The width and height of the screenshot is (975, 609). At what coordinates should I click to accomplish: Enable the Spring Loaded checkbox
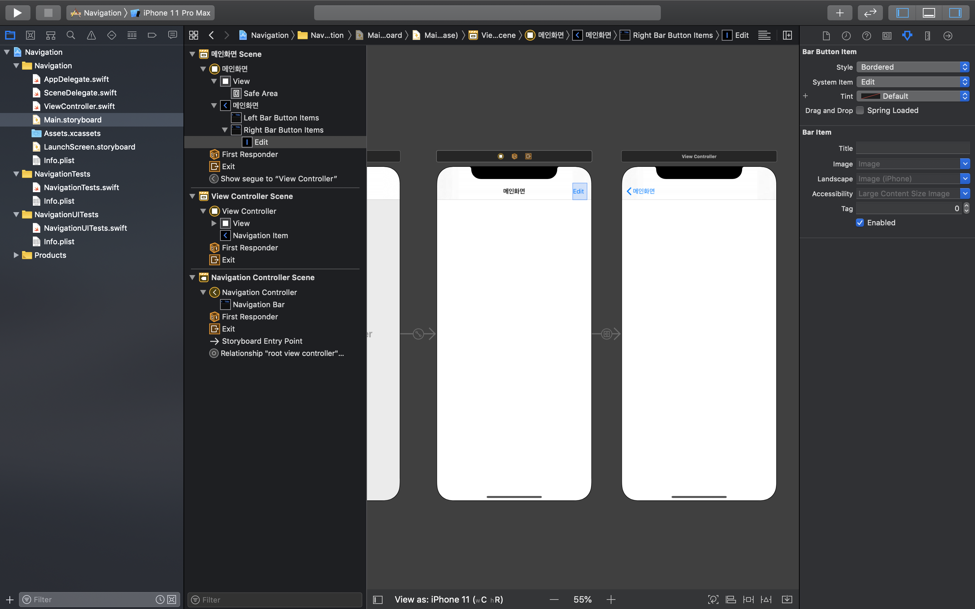(860, 110)
